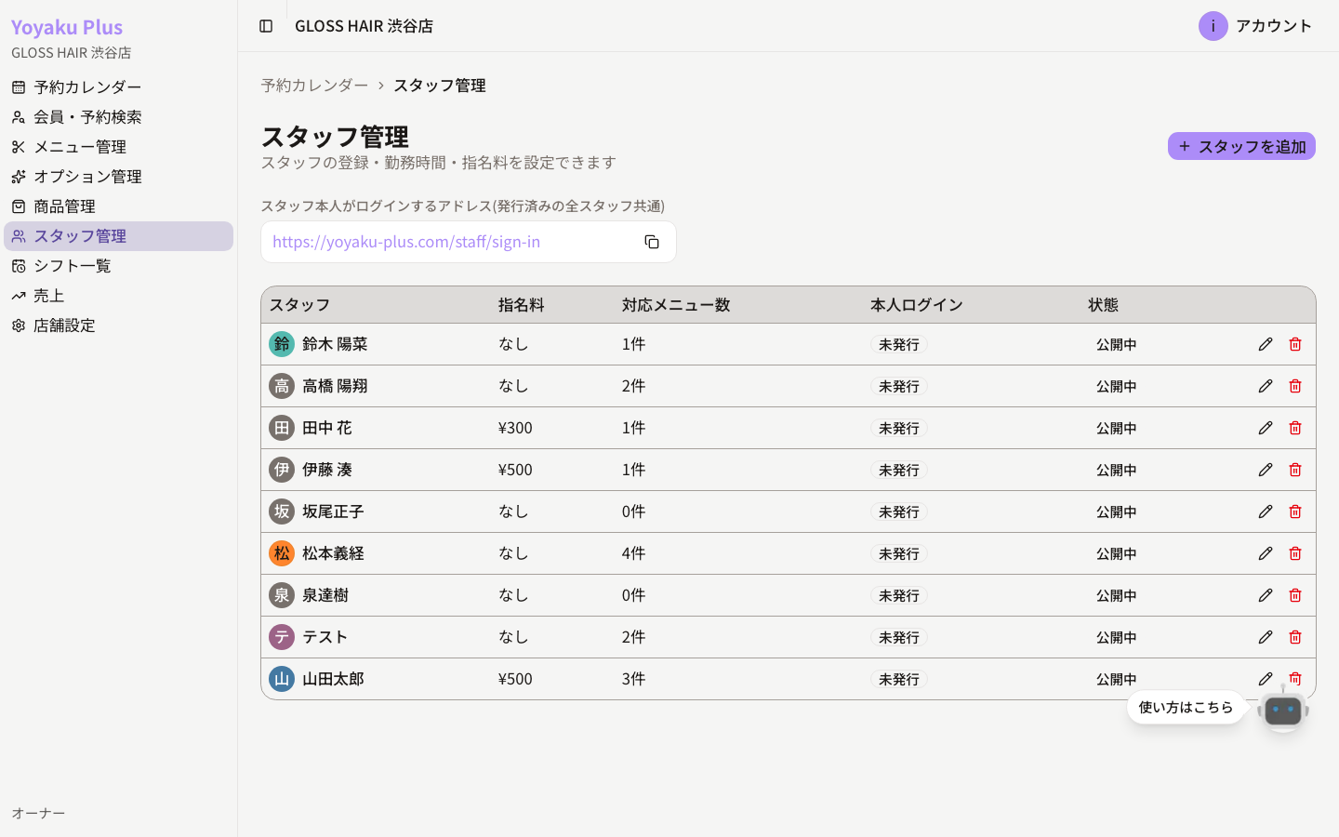This screenshot has width=1339, height=837.
Task: Click the 4件 menu count cell
Action: (x=633, y=553)
